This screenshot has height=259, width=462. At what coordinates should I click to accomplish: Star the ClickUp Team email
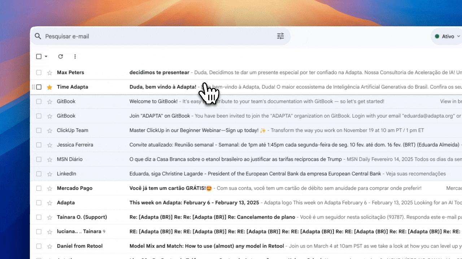click(50, 131)
